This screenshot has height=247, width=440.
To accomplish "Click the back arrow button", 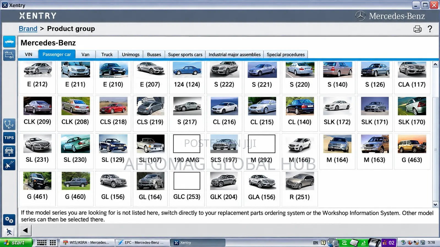I will point(25,230).
